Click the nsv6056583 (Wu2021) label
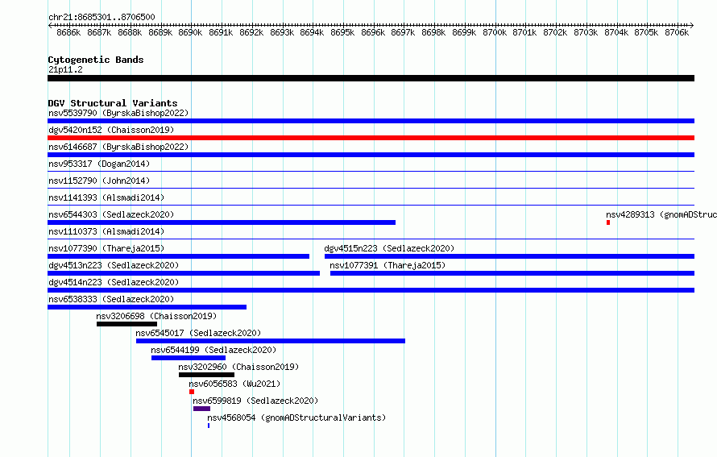Screen dimensions: 717x457 coord(234,384)
